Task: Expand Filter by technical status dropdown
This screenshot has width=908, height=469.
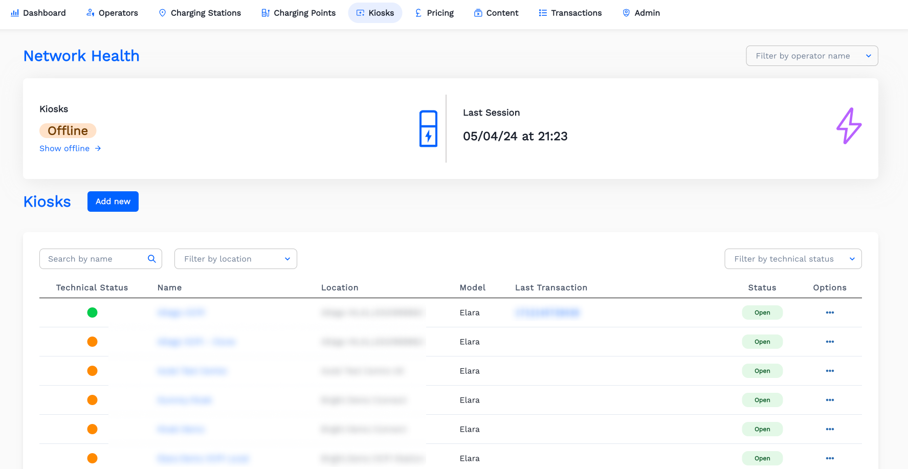Action: (x=792, y=259)
